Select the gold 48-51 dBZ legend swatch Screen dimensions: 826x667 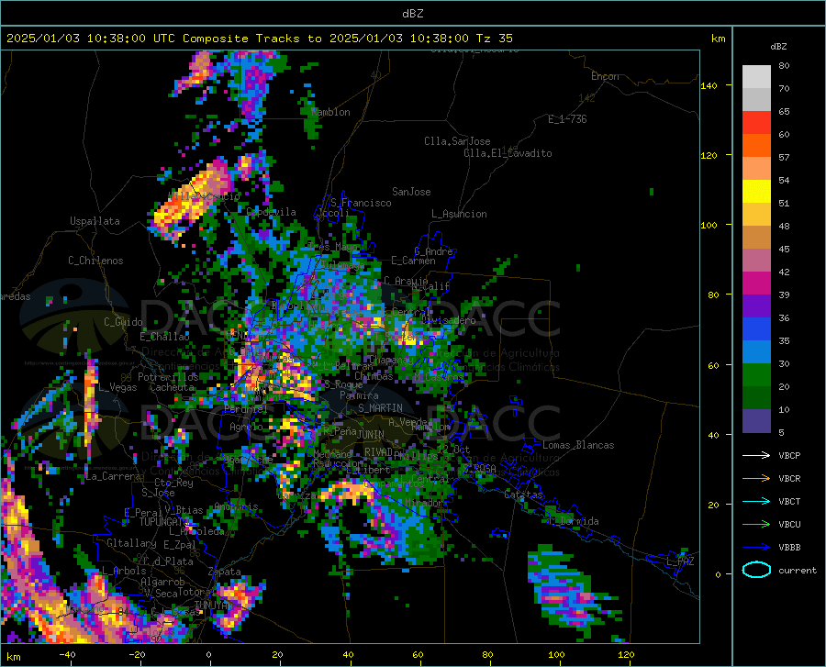756,215
